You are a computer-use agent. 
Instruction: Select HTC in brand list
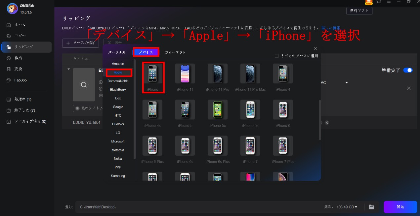118,115
